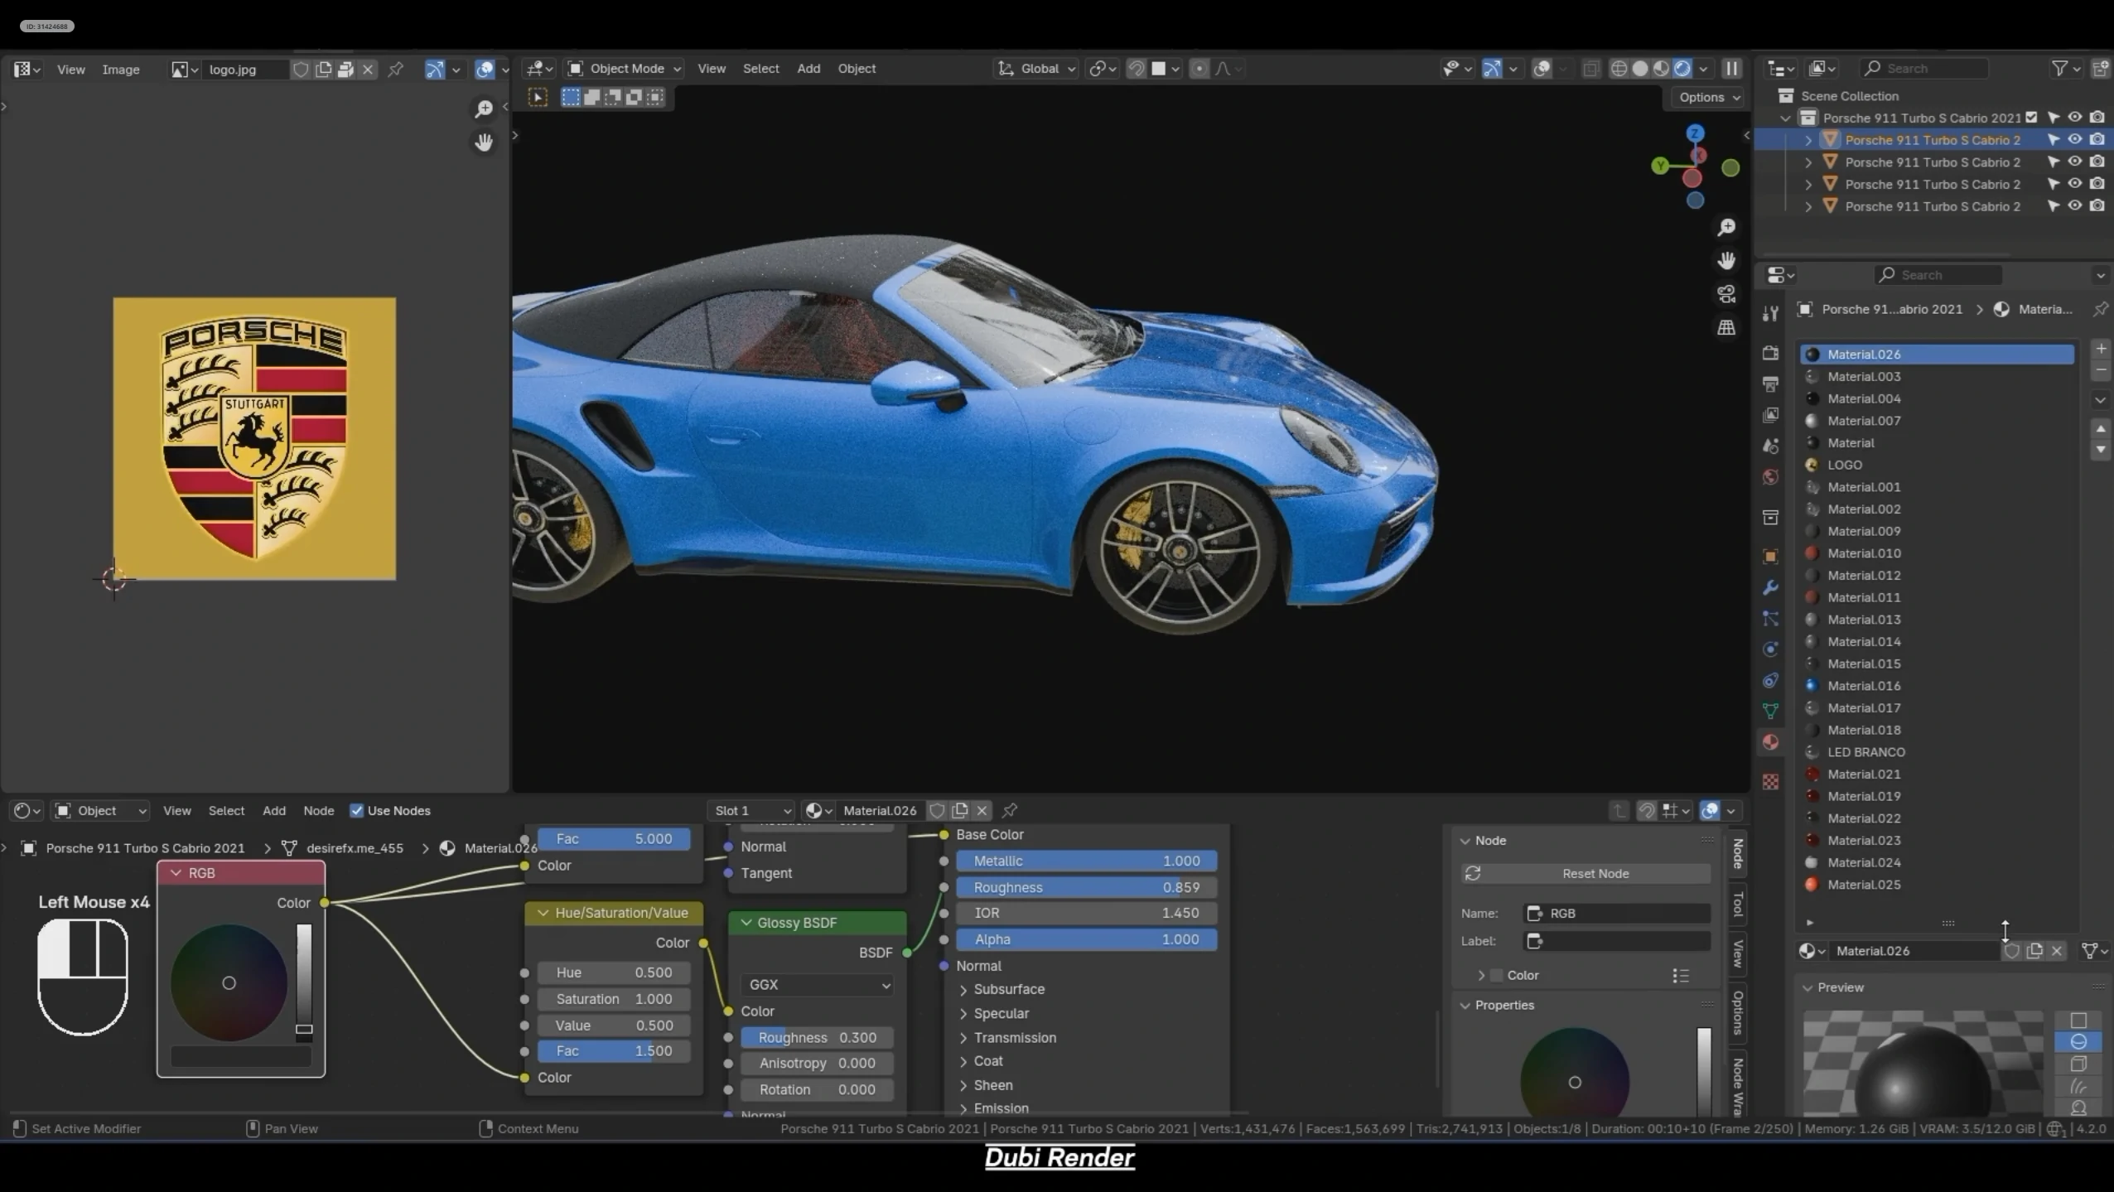2114x1192 pixels.
Task: Click the outliner Search field
Action: tap(1923, 69)
